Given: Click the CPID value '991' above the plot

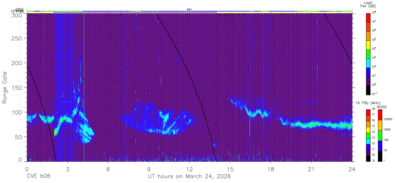Looking at the screenshot, I should tap(189, 10).
